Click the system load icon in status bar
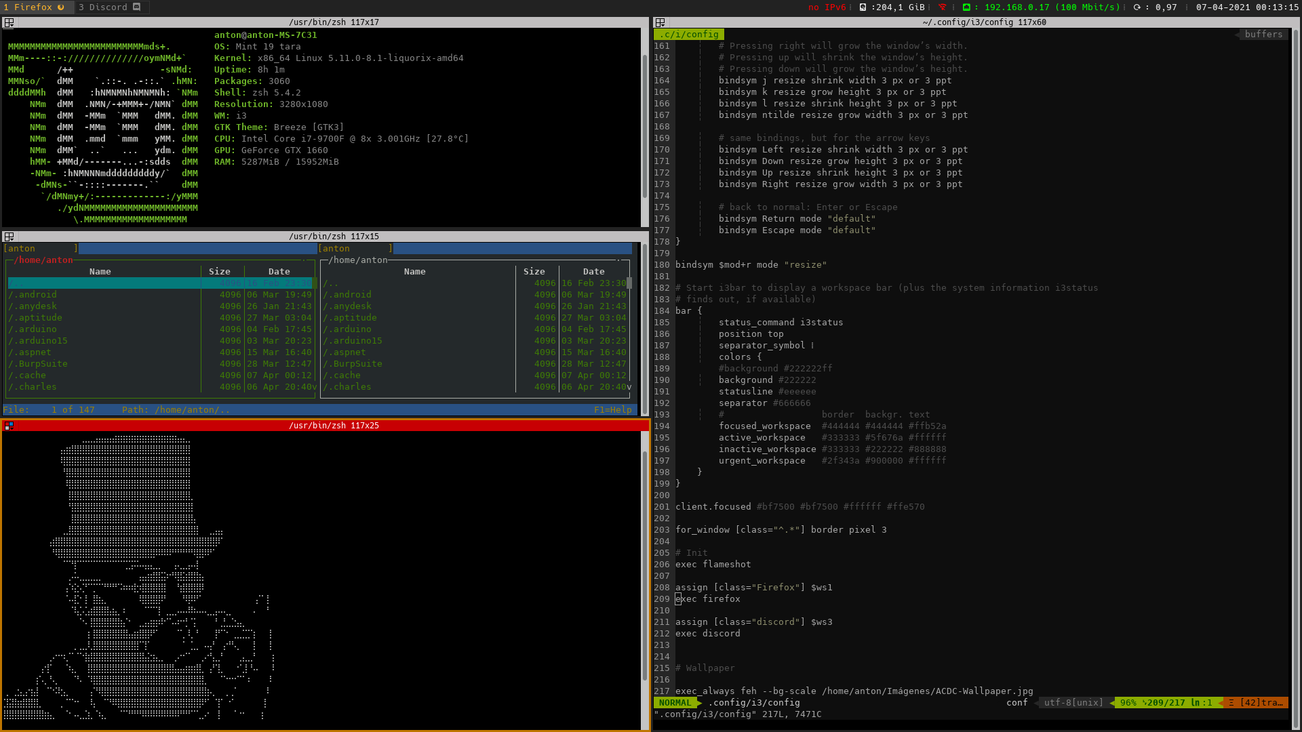 1137,7
